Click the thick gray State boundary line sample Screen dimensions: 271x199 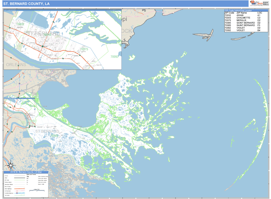click(x=19, y=178)
